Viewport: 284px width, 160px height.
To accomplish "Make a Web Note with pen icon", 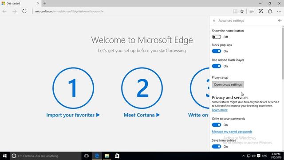I will tap(260, 11).
